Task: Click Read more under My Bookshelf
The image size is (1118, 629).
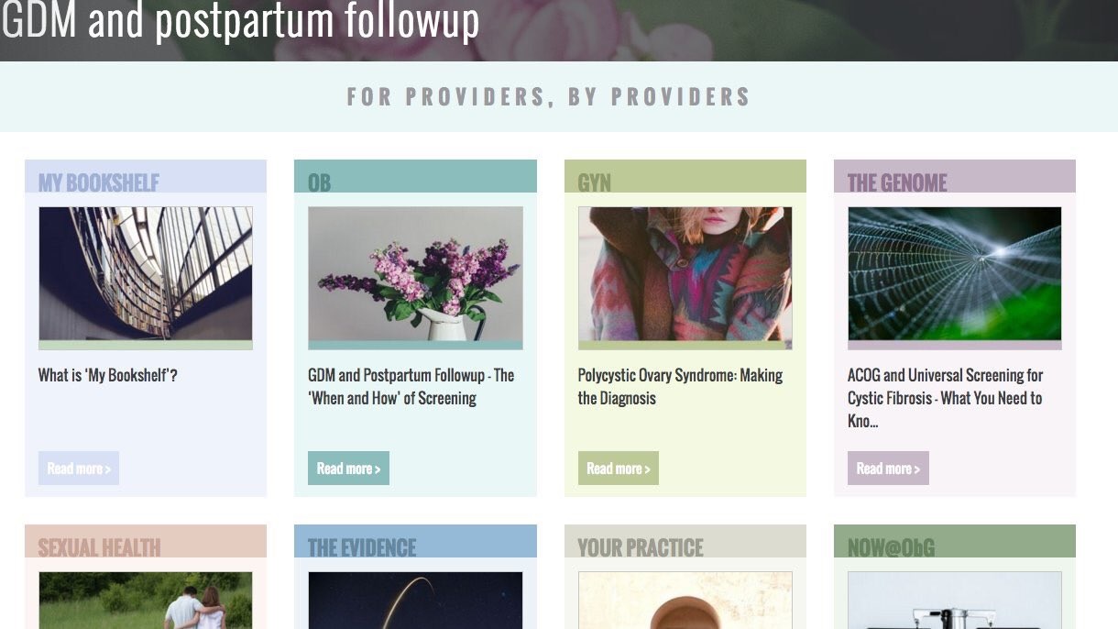Action: pos(79,469)
